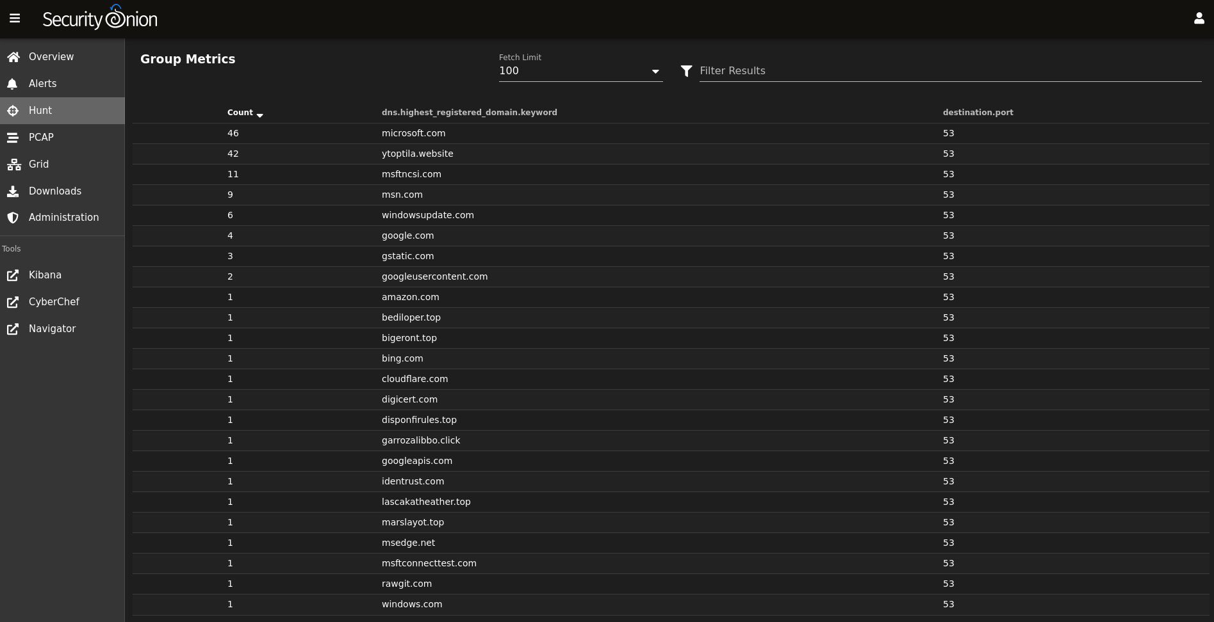Click the googleusercontent.com domain entry
Screen dimensions: 1214x622
(x=434, y=276)
